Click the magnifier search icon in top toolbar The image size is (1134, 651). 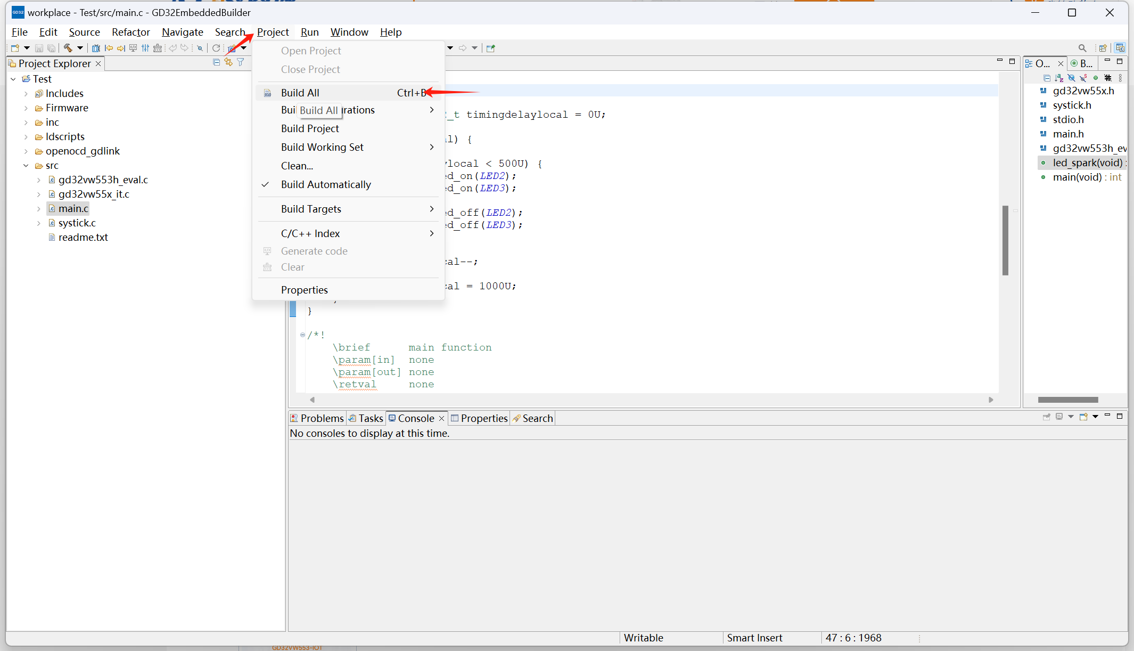[1082, 48]
